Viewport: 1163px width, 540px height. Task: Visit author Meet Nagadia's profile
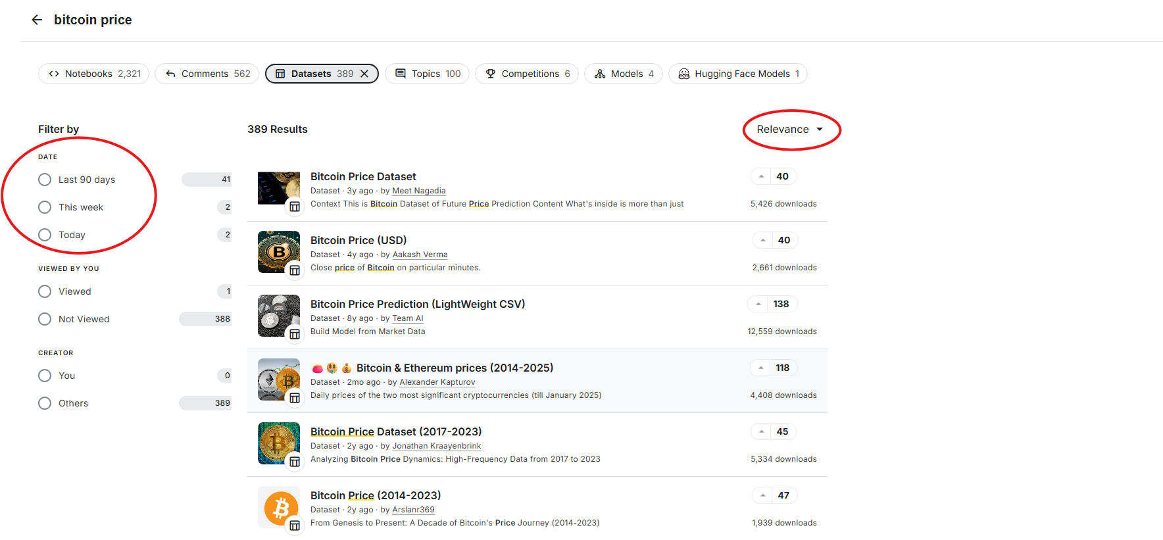click(x=419, y=191)
